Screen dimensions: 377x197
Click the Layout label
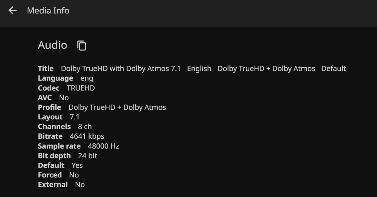coord(50,117)
